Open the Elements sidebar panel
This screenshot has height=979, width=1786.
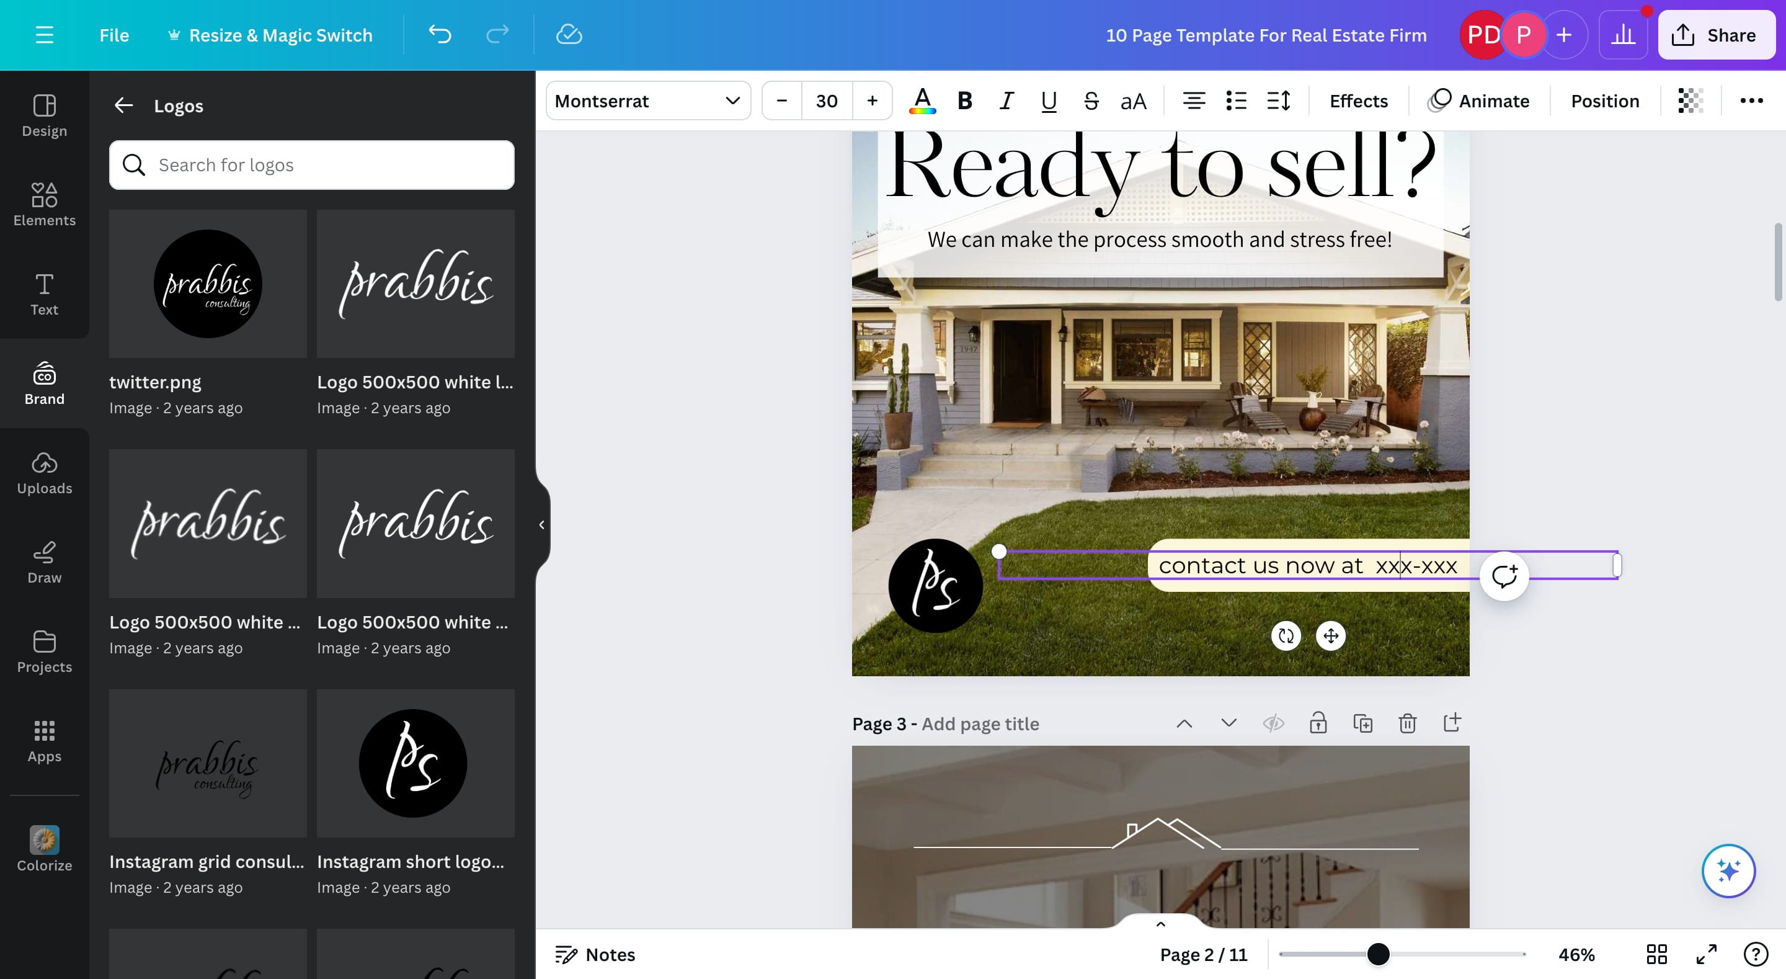[45, 204]
